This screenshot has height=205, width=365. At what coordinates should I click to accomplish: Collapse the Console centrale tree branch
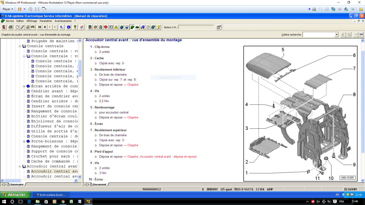(19, 46)
